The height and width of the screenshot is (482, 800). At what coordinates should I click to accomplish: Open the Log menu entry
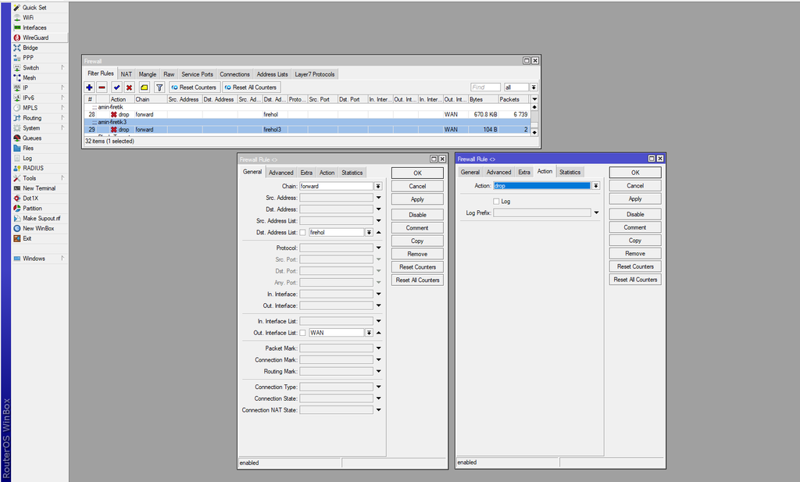[27, 158]
